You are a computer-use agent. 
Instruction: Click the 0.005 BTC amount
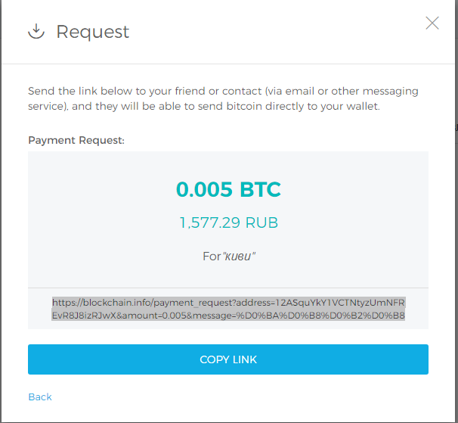pyautogui.click(x=228, y=189)
